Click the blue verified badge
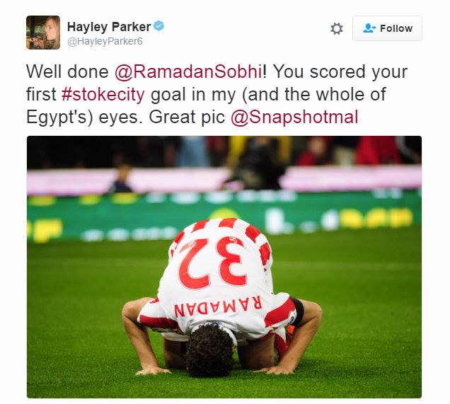The height and width of the screenshot is (404, 450). [158, 25]
